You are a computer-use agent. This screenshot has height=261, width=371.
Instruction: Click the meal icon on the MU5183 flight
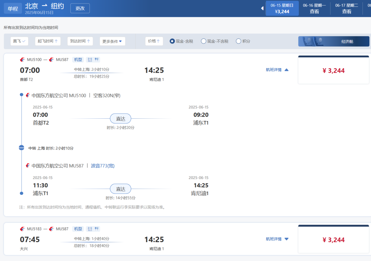(97, 229)
